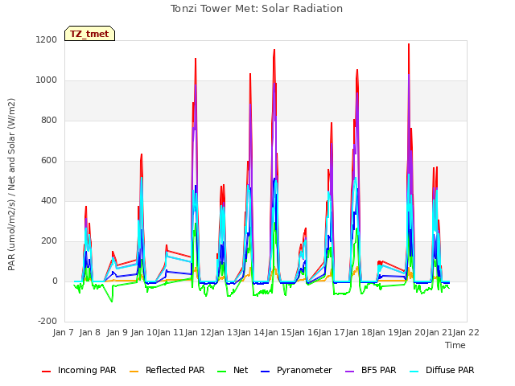
Task: Click the green Net color swatch
Action: tap(222, 372)
